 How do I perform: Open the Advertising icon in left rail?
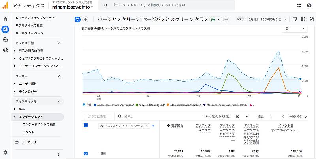pyautogui.click(x=5, y=50)
